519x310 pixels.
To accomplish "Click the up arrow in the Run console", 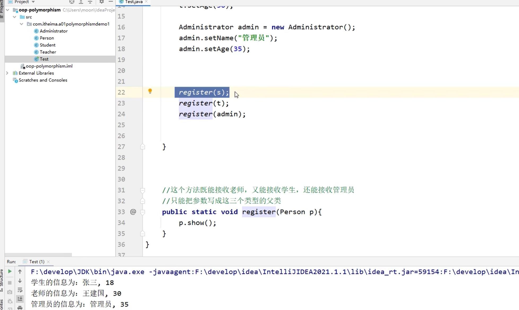I will click(x=20, y=271).
